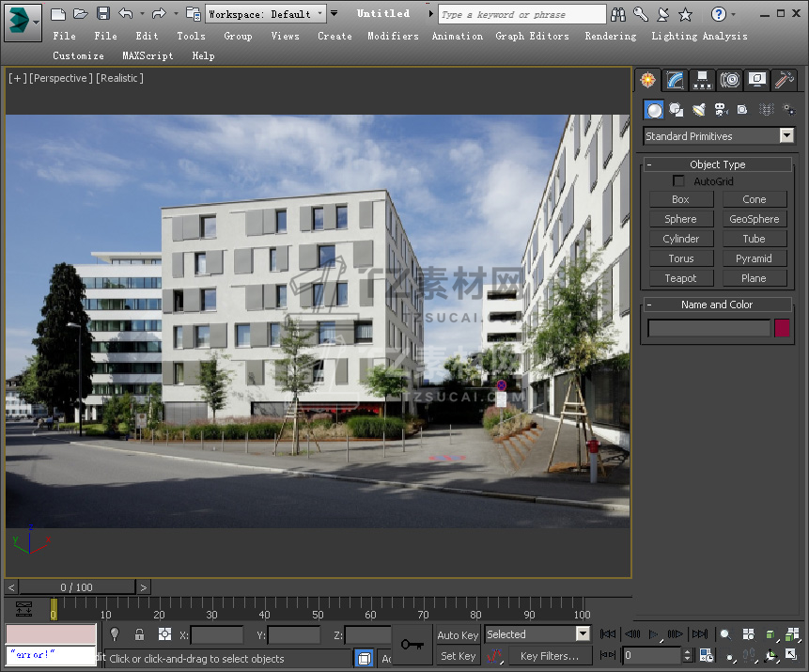Click the Zoom All viewport icon
The width and height of the screenshot is (809, 672).
coord(748,634)
